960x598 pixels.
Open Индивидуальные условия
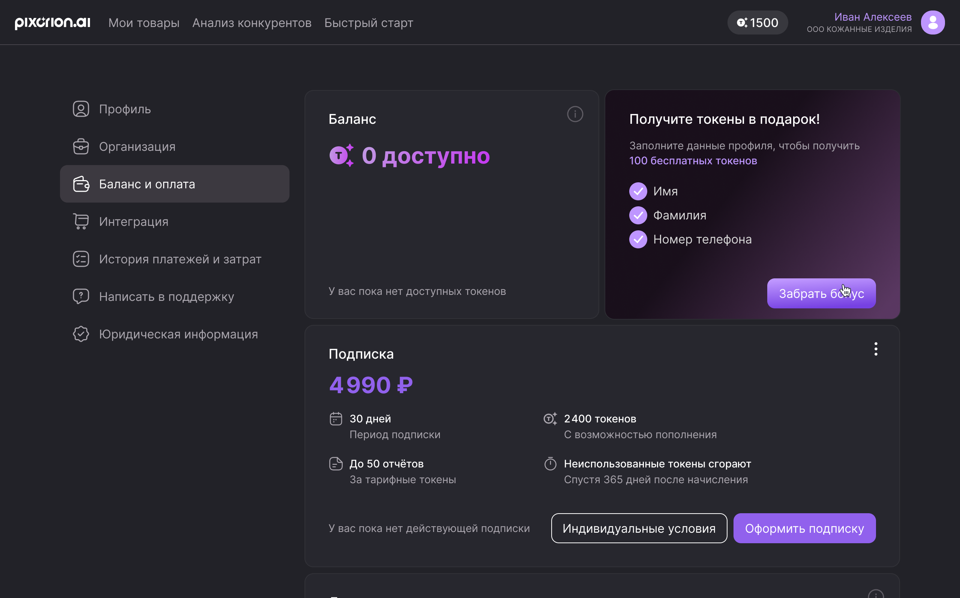click(x=639, y=528)
